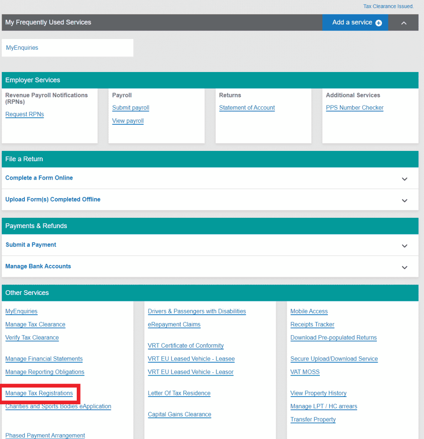Collapse My Frequently Used Services panel

point(403,23)
